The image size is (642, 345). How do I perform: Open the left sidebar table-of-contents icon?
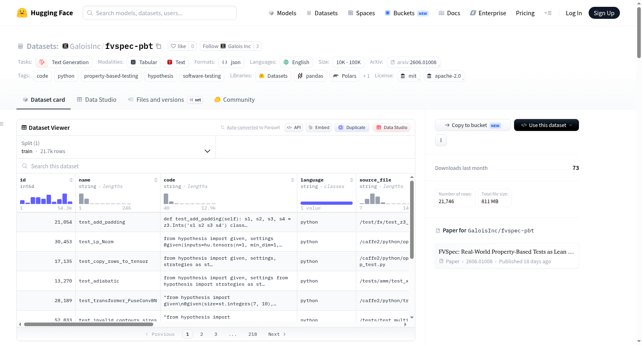[2, 124]
